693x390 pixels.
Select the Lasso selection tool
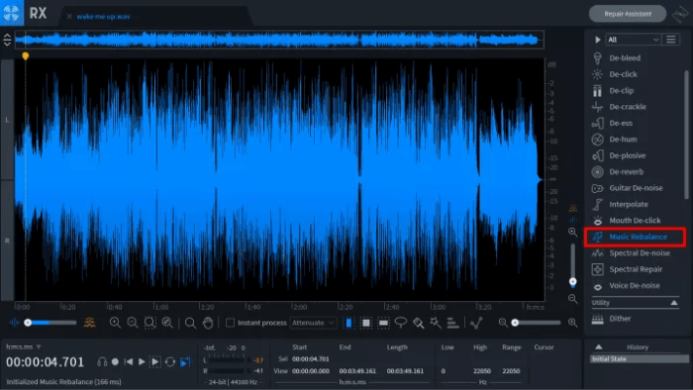[400, 323]
